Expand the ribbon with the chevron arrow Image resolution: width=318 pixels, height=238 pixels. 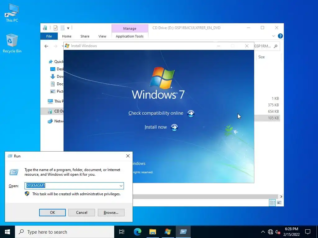pos(273,36)
